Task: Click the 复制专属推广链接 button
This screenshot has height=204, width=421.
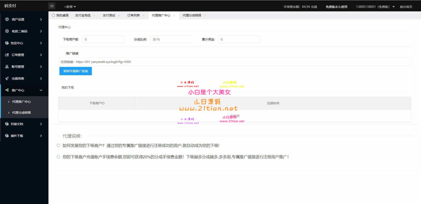Action: tap(76, 71)
